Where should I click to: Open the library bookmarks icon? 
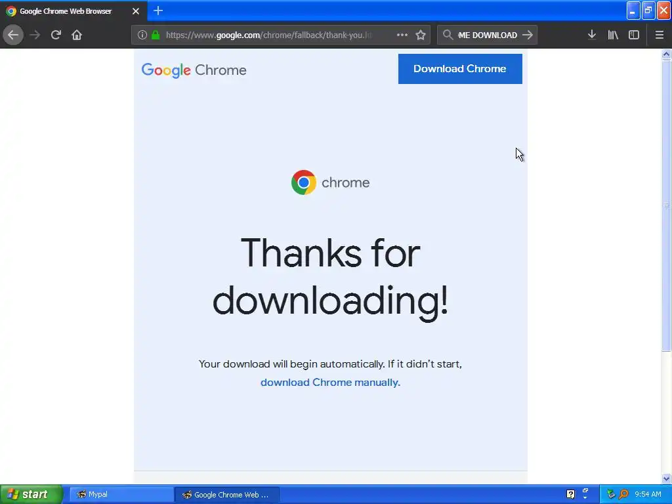tap(613, 35)
